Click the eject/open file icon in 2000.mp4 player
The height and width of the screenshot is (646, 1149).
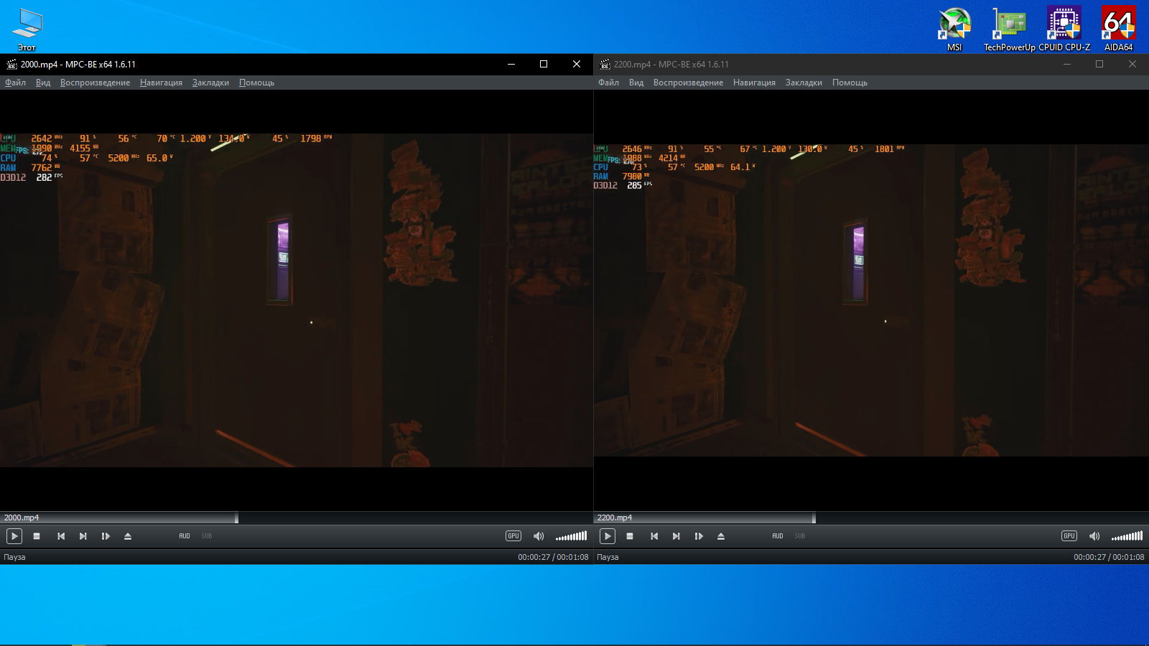128,536
